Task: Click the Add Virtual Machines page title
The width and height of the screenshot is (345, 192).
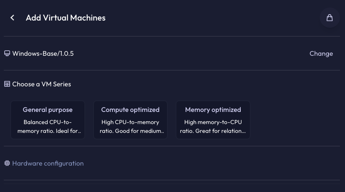Action: click(66, 18)
